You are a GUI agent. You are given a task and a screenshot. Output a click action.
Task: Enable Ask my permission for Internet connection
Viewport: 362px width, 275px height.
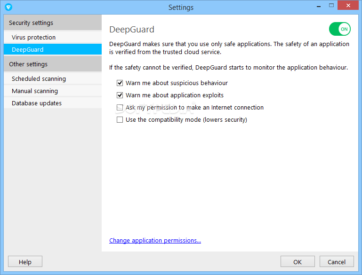(120, 108)
